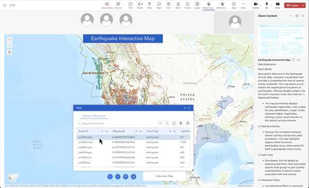Viewport: 309px width, 188px height.
Task: Open Event ID column options menu
Action: [107, 131]
